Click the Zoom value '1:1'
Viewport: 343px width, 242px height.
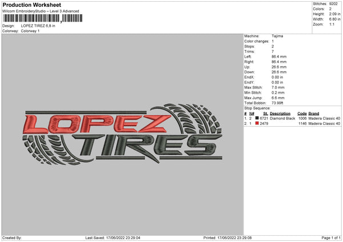pos(332,24)
